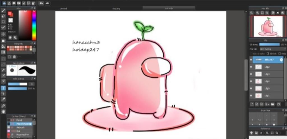The width and height of the screenshot is (287, 139).
Task: Click the foreground red color swatch
Action: (x=10, y=14)
